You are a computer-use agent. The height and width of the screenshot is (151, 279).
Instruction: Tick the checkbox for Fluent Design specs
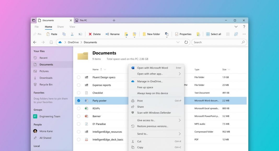coord(79,77)
